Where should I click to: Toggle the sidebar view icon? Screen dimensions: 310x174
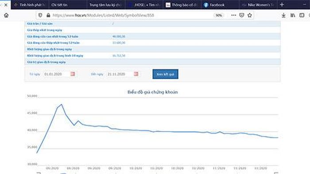click(302, 15)
